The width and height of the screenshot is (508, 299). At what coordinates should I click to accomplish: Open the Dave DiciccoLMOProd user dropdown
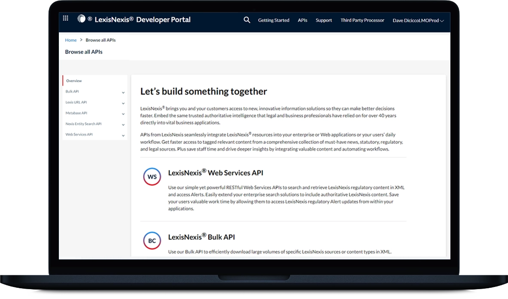[418, 20]
